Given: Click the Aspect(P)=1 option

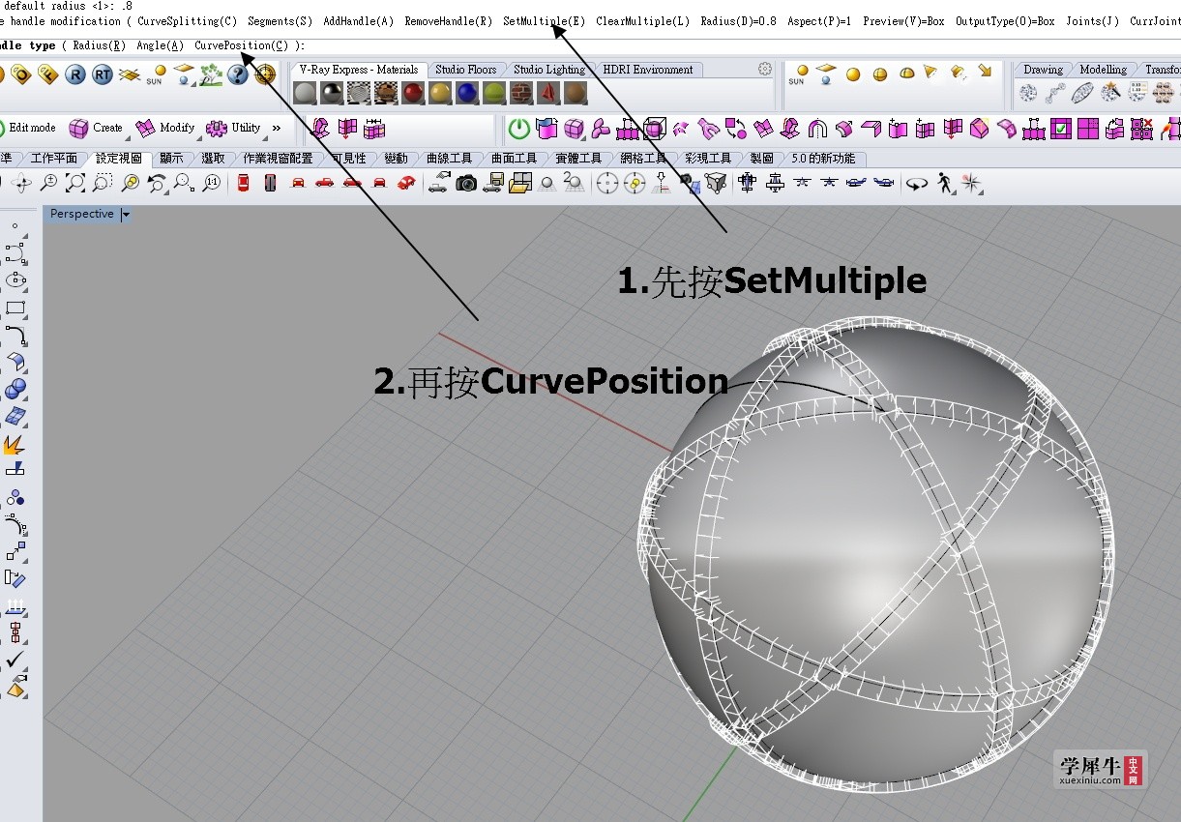Looking at the screenshot, I should pyautogui.click(x=819, y=20).
